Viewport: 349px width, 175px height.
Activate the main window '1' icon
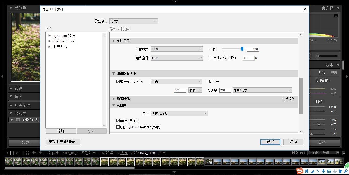pyautogui.click(x=7, y=153)
